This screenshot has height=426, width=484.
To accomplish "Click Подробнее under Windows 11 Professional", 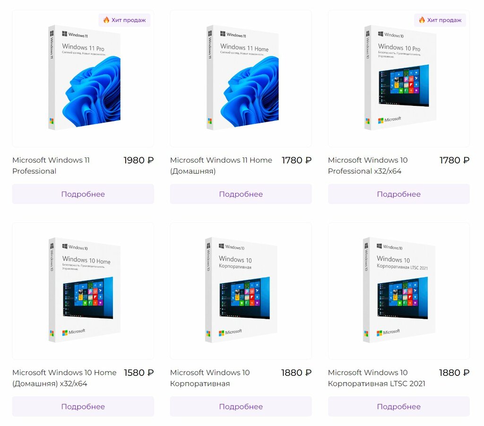I will pyautogui.click(x=83, y=194).
